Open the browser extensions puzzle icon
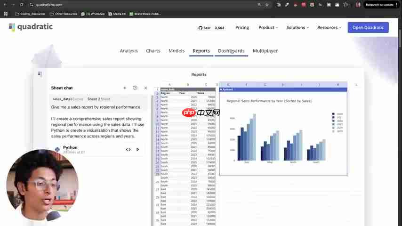The image size is (402, 226). 346,5
